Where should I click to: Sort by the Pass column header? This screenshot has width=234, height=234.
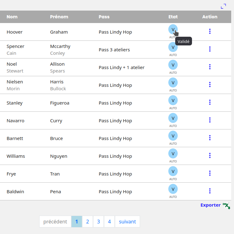pyautogui.click(x=104, y=17)
